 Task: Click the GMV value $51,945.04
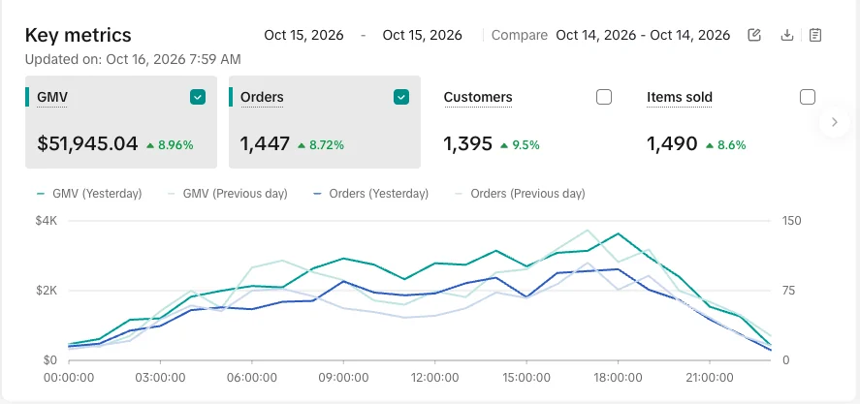[x=88, y=144]
